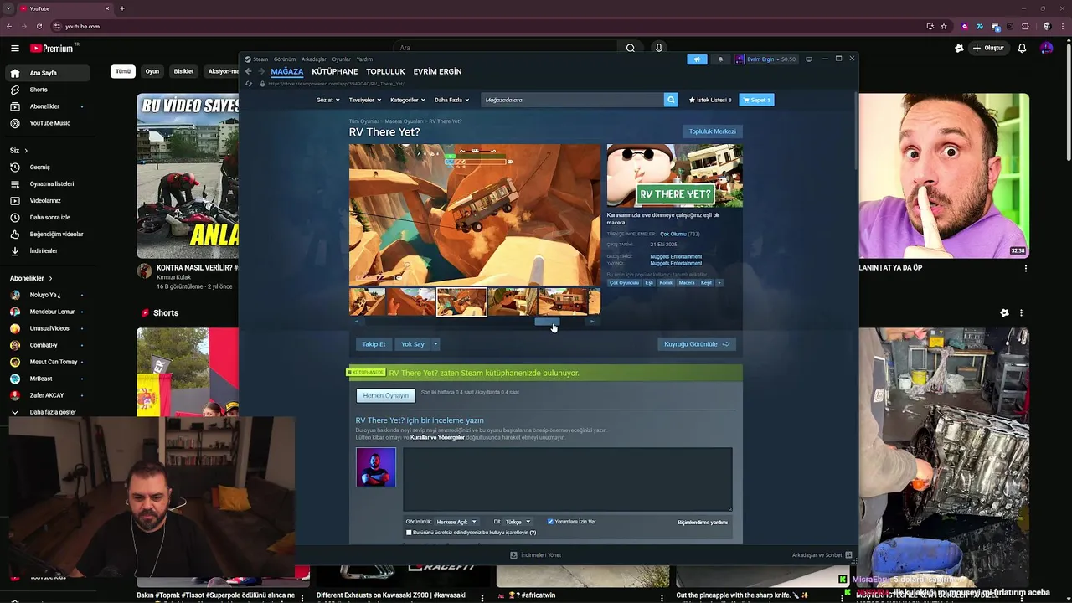Expand more tags plus button
The image size is (1072, 603).
[x=719, y=283]
